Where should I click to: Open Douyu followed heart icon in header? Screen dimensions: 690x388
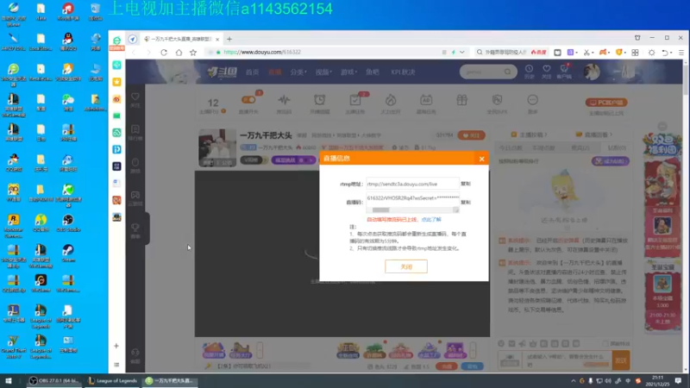pyautogui.click(x=547, y=69)
